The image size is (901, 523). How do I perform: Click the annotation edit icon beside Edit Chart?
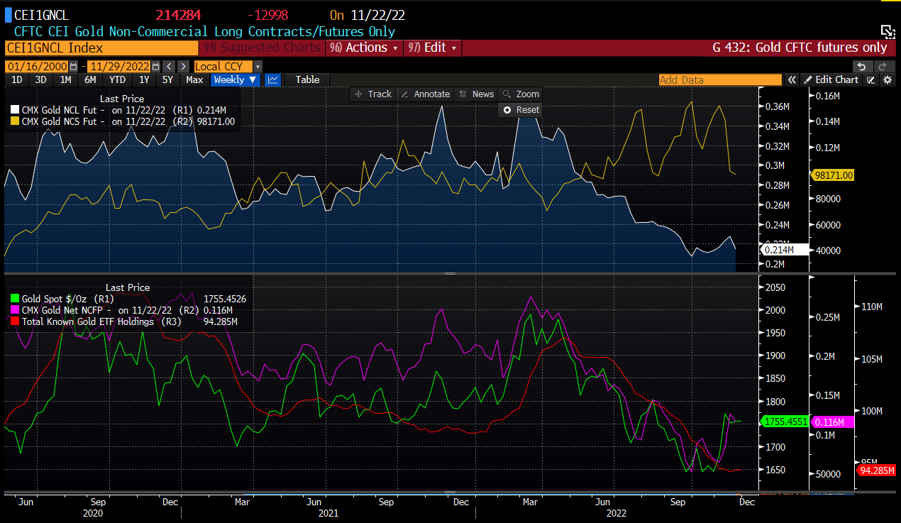click(x=871, y=79)
